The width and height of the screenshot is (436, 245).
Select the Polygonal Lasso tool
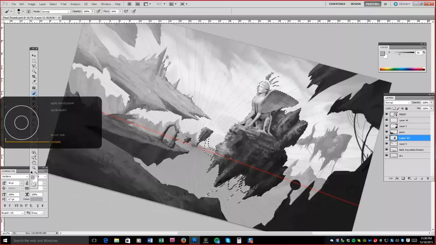click(34, 66)
